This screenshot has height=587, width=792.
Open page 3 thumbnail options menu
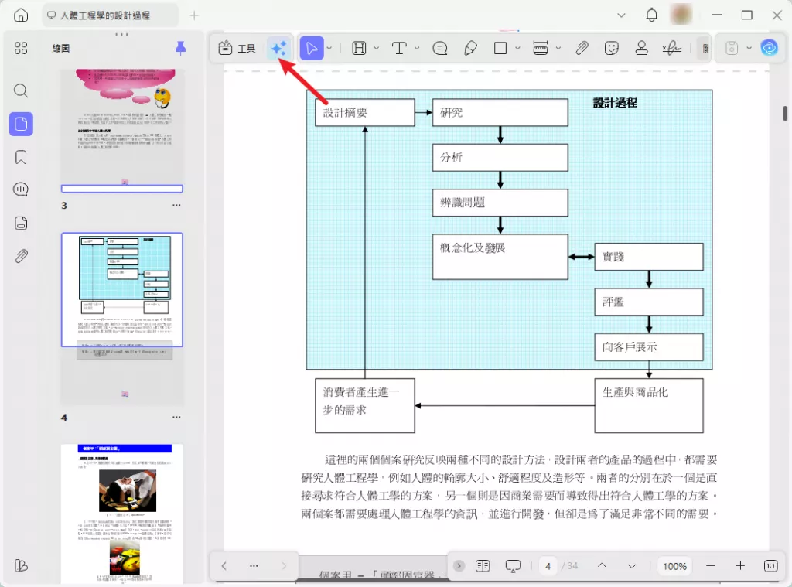(x=176, y=205)
